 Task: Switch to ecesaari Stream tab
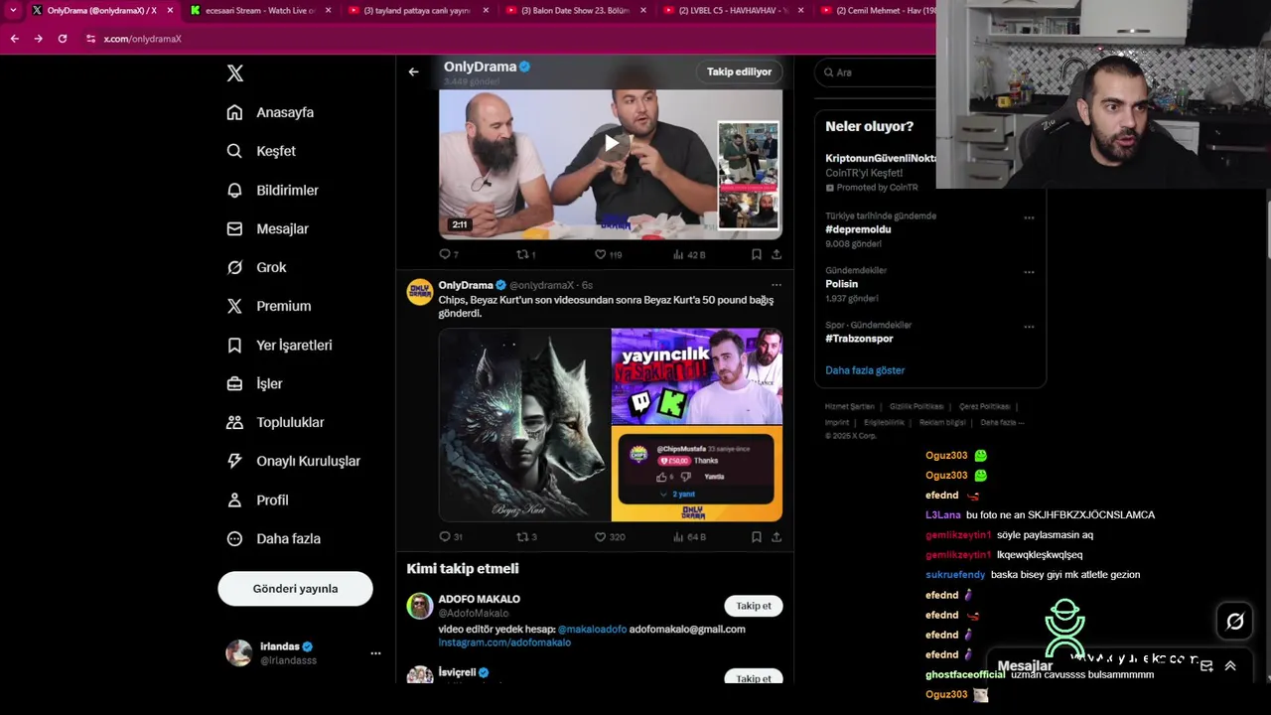[259, 10]
